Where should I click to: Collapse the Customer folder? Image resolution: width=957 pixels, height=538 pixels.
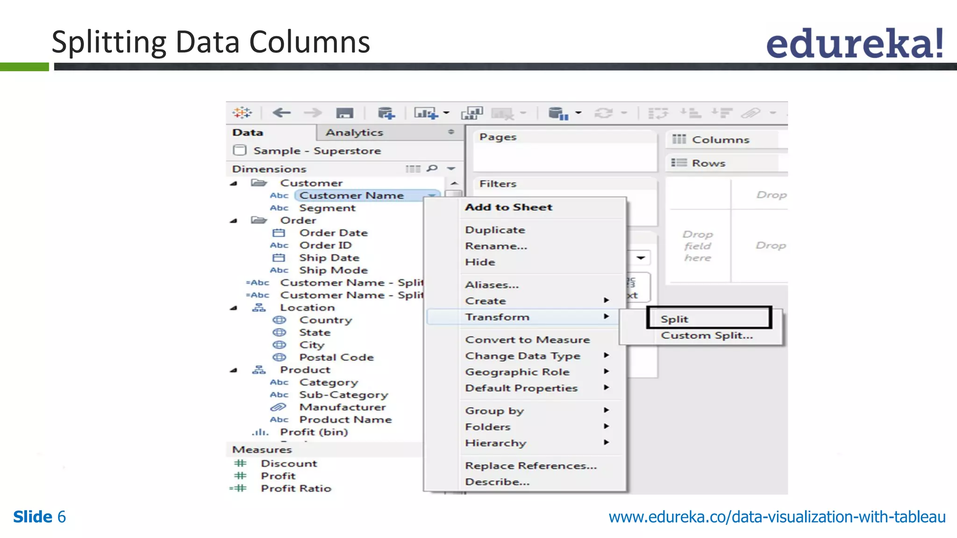234,184
